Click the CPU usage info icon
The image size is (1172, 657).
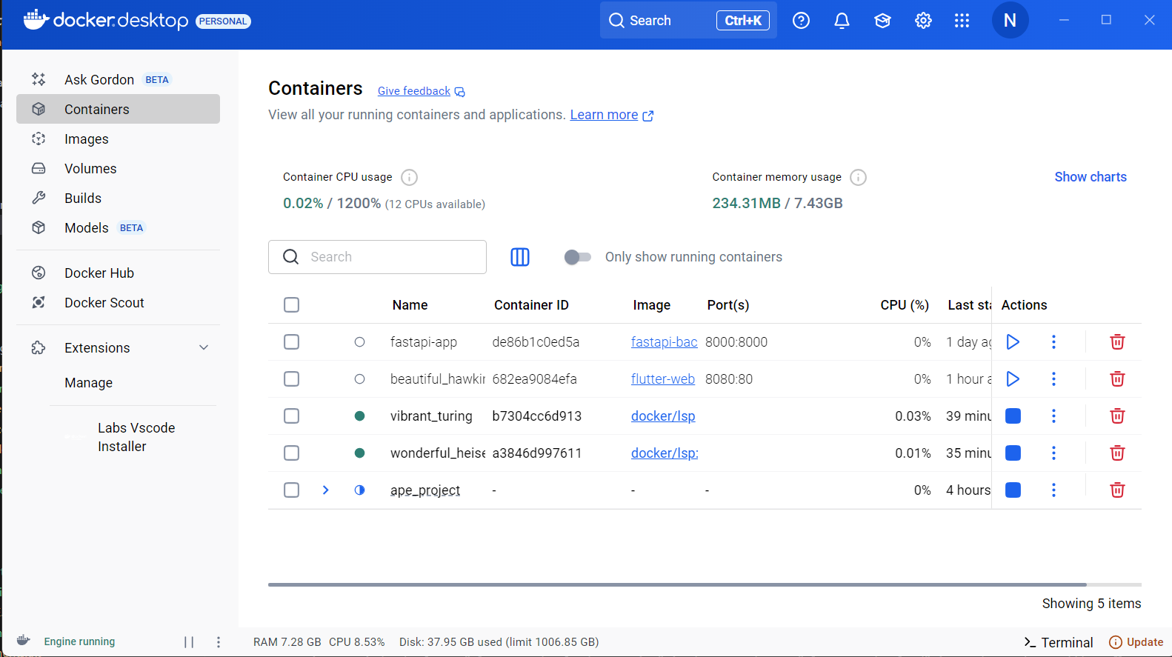click(x=409, y=177)
